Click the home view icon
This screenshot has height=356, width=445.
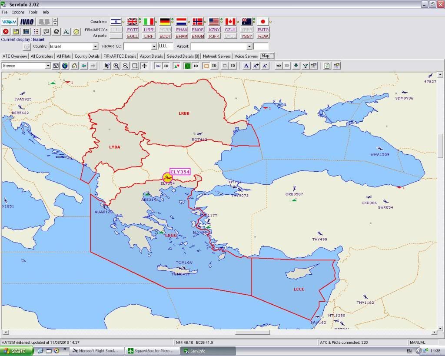[74, 66]
